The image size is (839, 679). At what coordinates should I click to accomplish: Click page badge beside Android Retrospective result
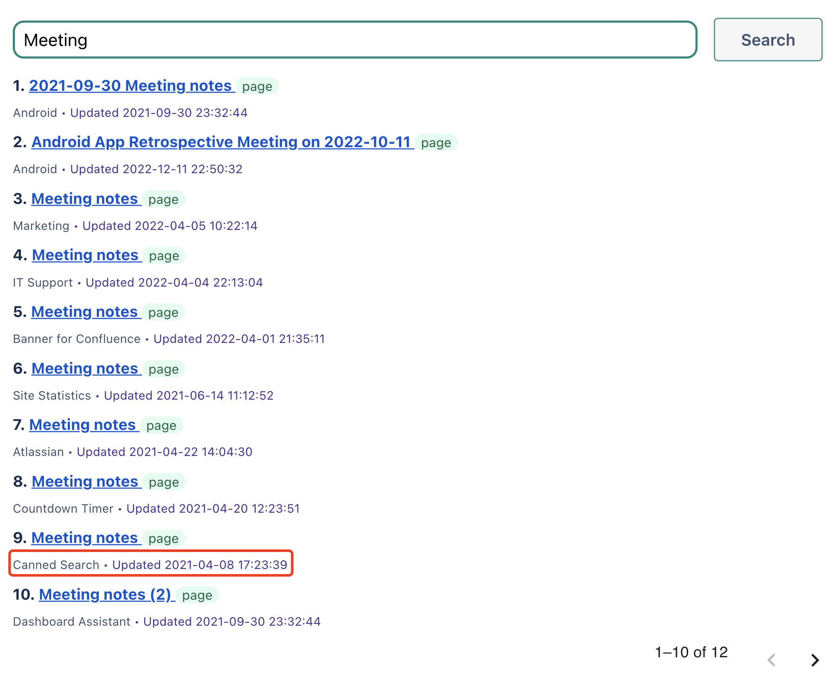point(436,142)
